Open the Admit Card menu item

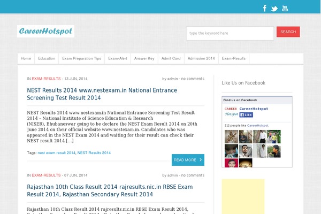171,58
